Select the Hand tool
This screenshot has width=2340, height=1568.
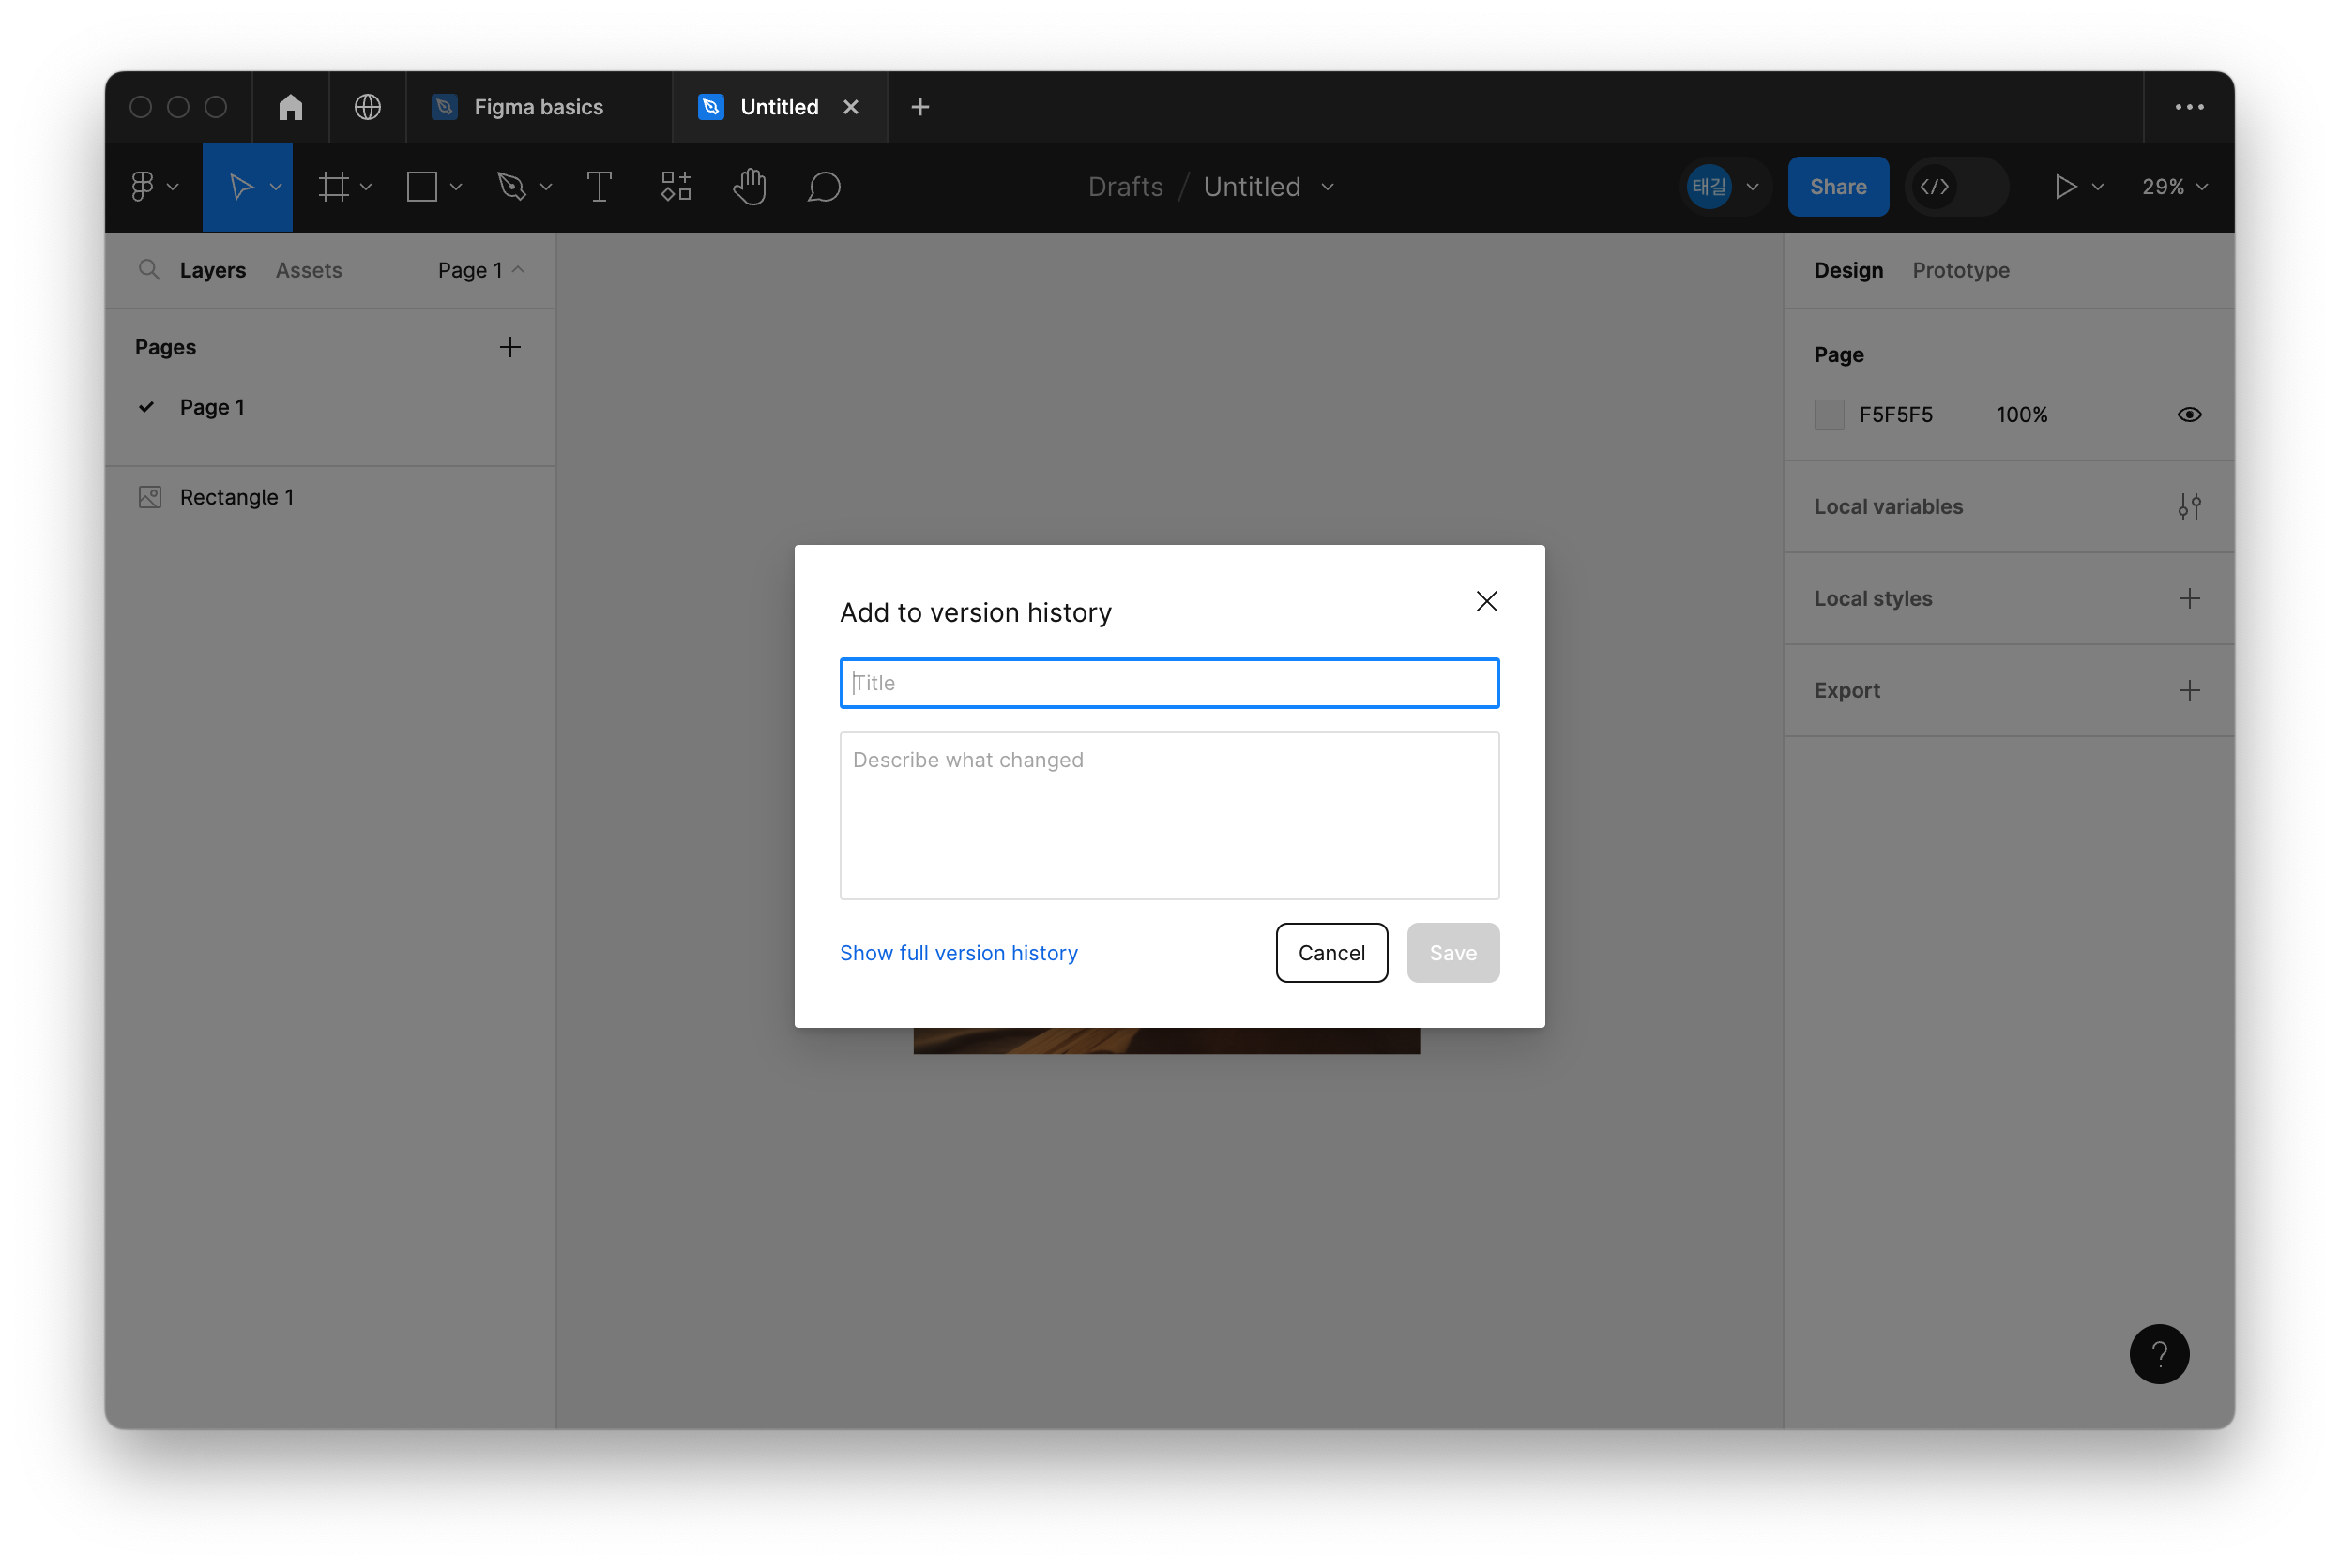(x=749, y=187)
